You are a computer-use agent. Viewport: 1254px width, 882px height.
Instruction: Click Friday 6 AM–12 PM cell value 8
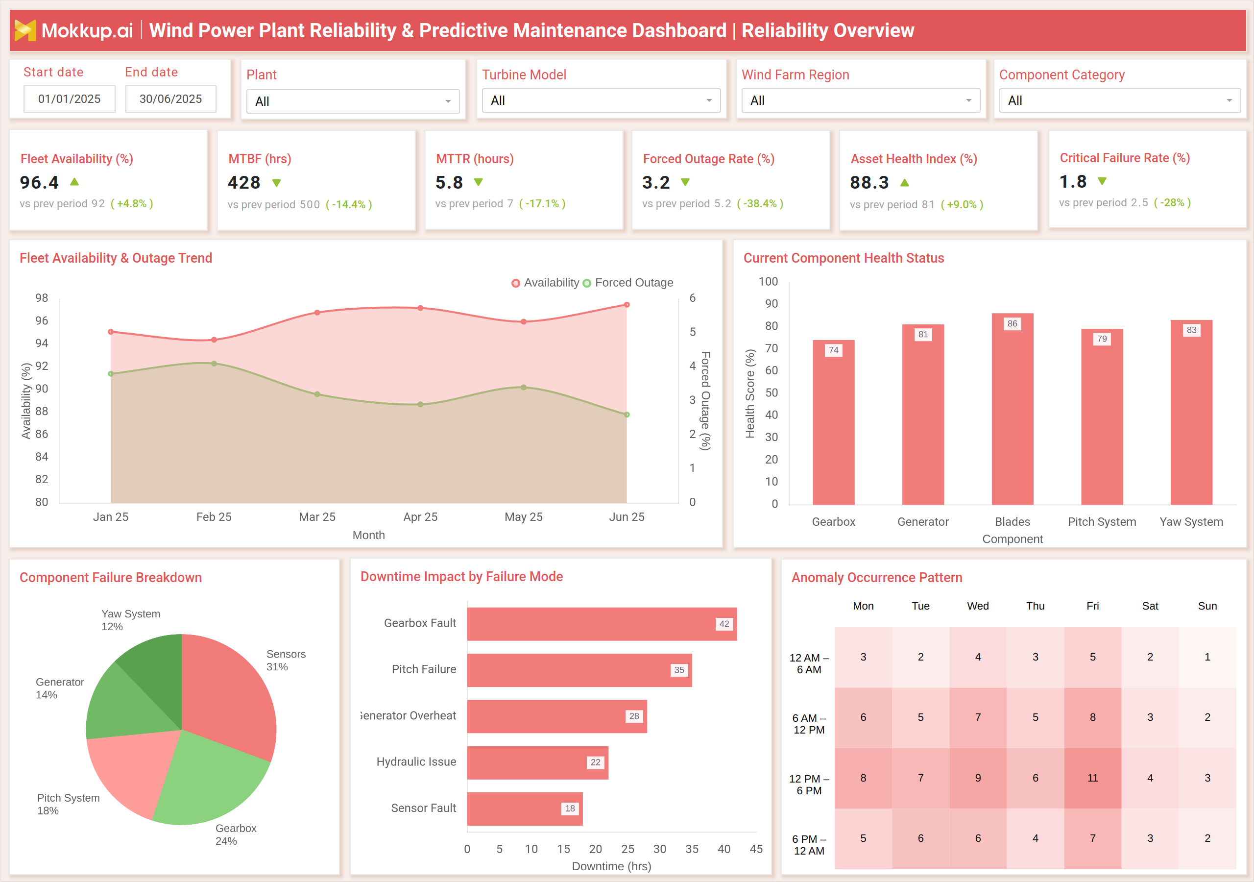[1093, 717]
